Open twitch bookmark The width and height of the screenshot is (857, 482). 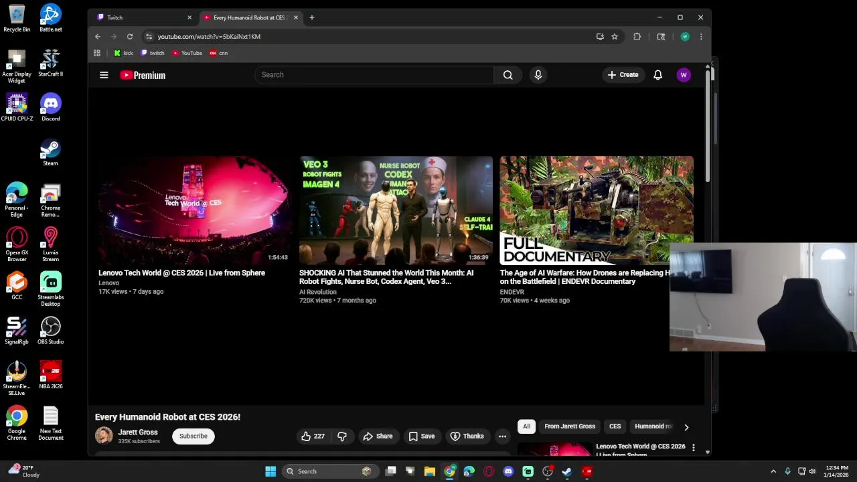coord(153,53)
